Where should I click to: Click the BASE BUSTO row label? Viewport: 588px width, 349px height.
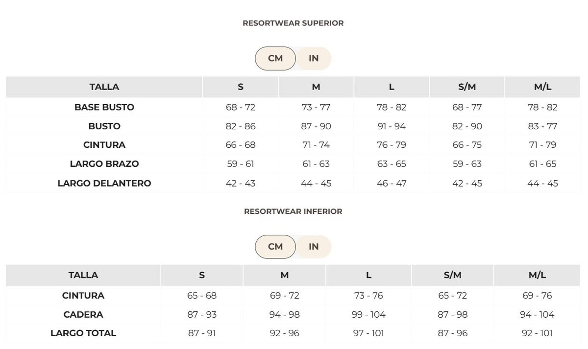tap(104, 107)
